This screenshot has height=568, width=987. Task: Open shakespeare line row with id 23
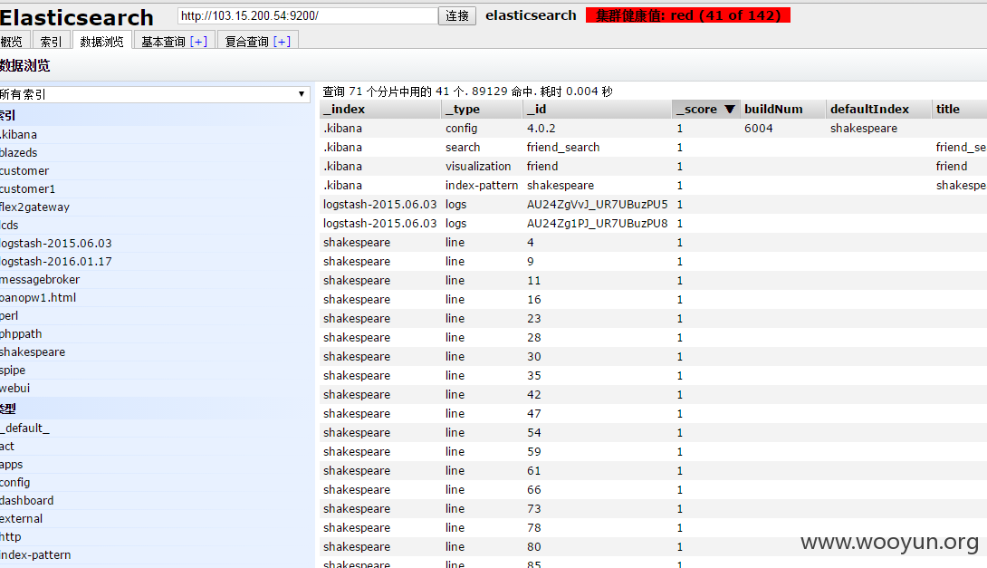click(x=654, y=319)
